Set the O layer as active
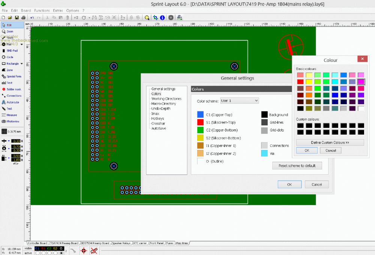Viewport: 375px width, 255px height. (x=61, y=253)
